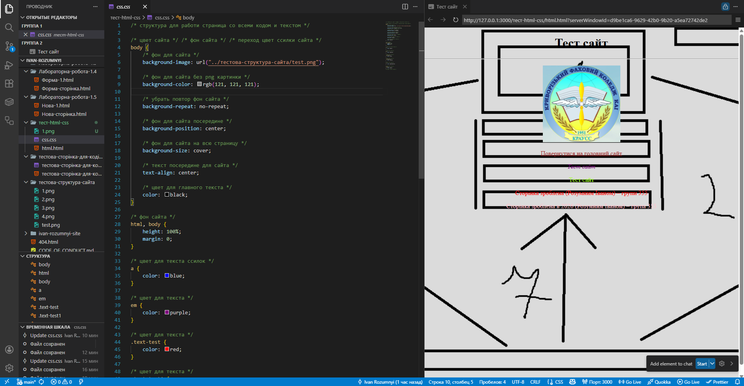Open the Manage gear in activity bar
This screenshot has height=386, width=744.
point(9,368)
